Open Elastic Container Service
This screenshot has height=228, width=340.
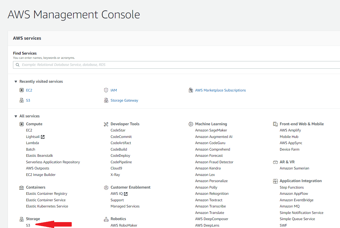click(x=46, y=200)
